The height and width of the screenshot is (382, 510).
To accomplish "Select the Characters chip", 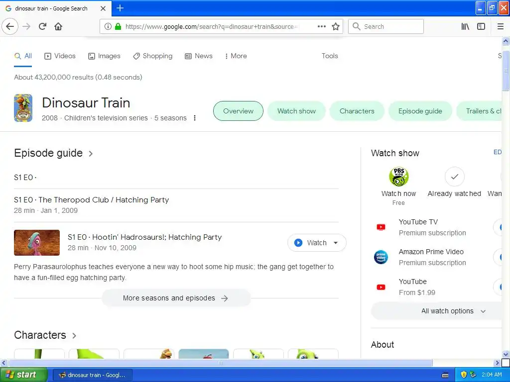I will pyautogui.click(x=357, y=111).
